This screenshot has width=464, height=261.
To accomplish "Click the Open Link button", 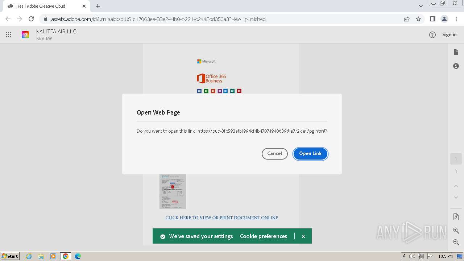I will click(310, 154).
